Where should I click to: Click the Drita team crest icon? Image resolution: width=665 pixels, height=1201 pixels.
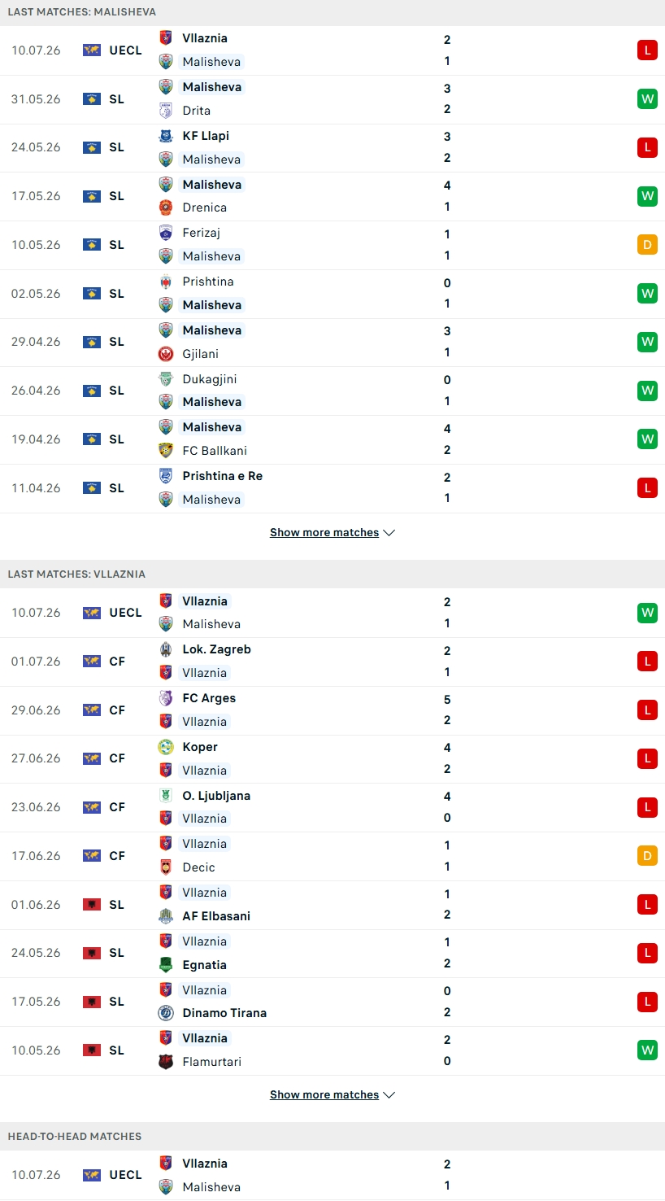(166, 111)
